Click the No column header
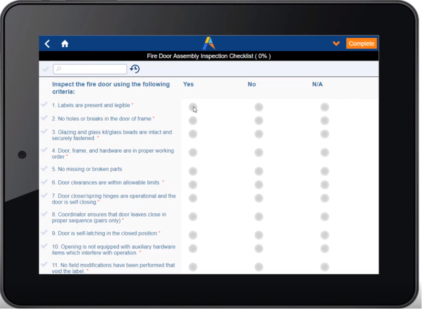This screenshot has width=422, height=309. click(252, 84)
